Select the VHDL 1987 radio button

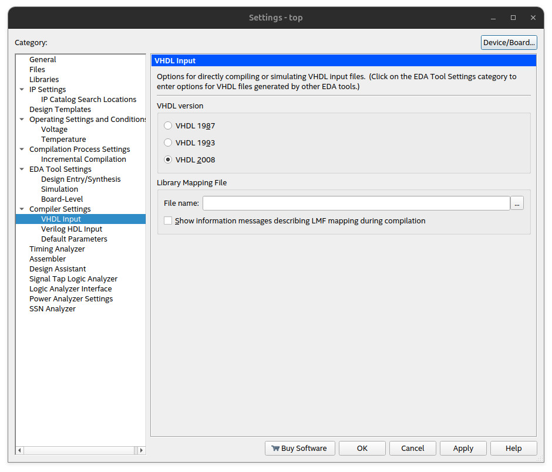pyautogui.click(x=169, y=125)
